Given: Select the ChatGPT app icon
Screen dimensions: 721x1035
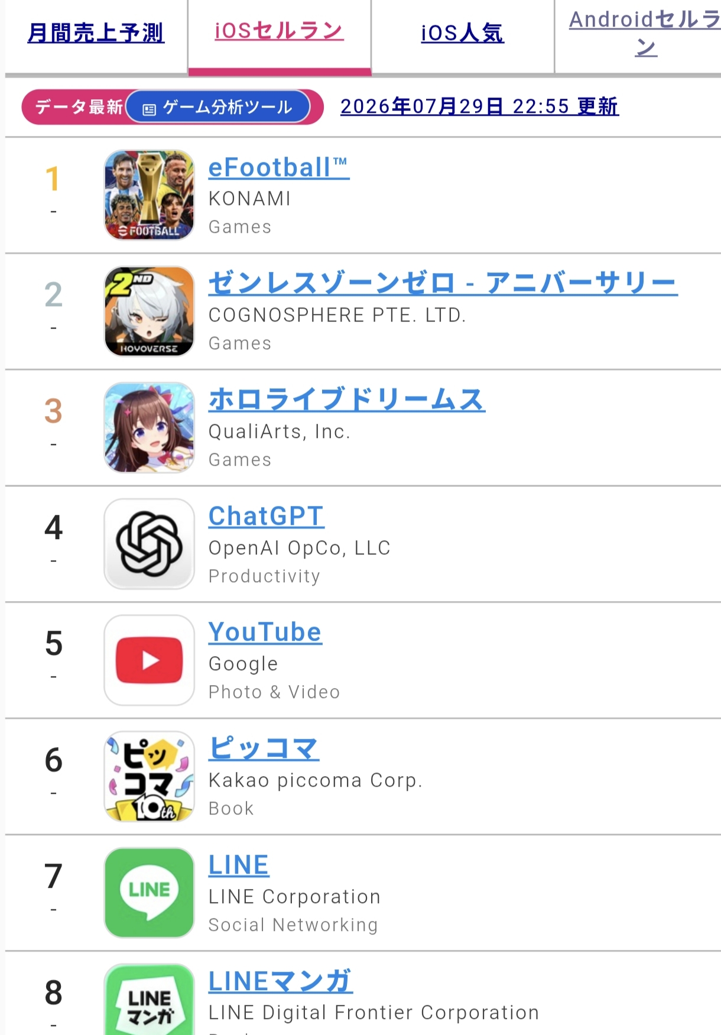Looking at the screenshot, I should (x=149, y=544).
